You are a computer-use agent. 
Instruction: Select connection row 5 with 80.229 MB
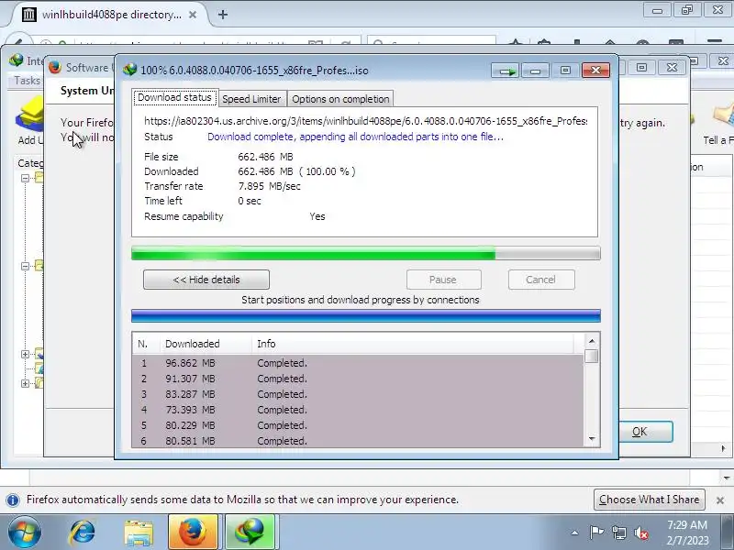point(358,425)
